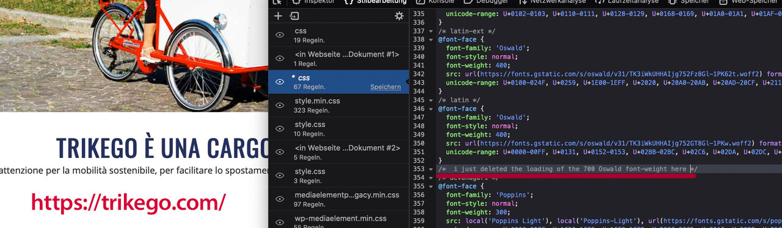Toggle eye for Webseite Dokument #1 stylesheet
Screen dimensions: 782x228
pyautogui.click(x=280, y=59)
